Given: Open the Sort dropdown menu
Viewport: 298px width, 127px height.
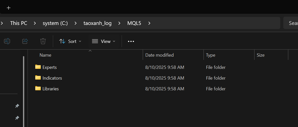Looking at the screenshot, I should point(70,41).
